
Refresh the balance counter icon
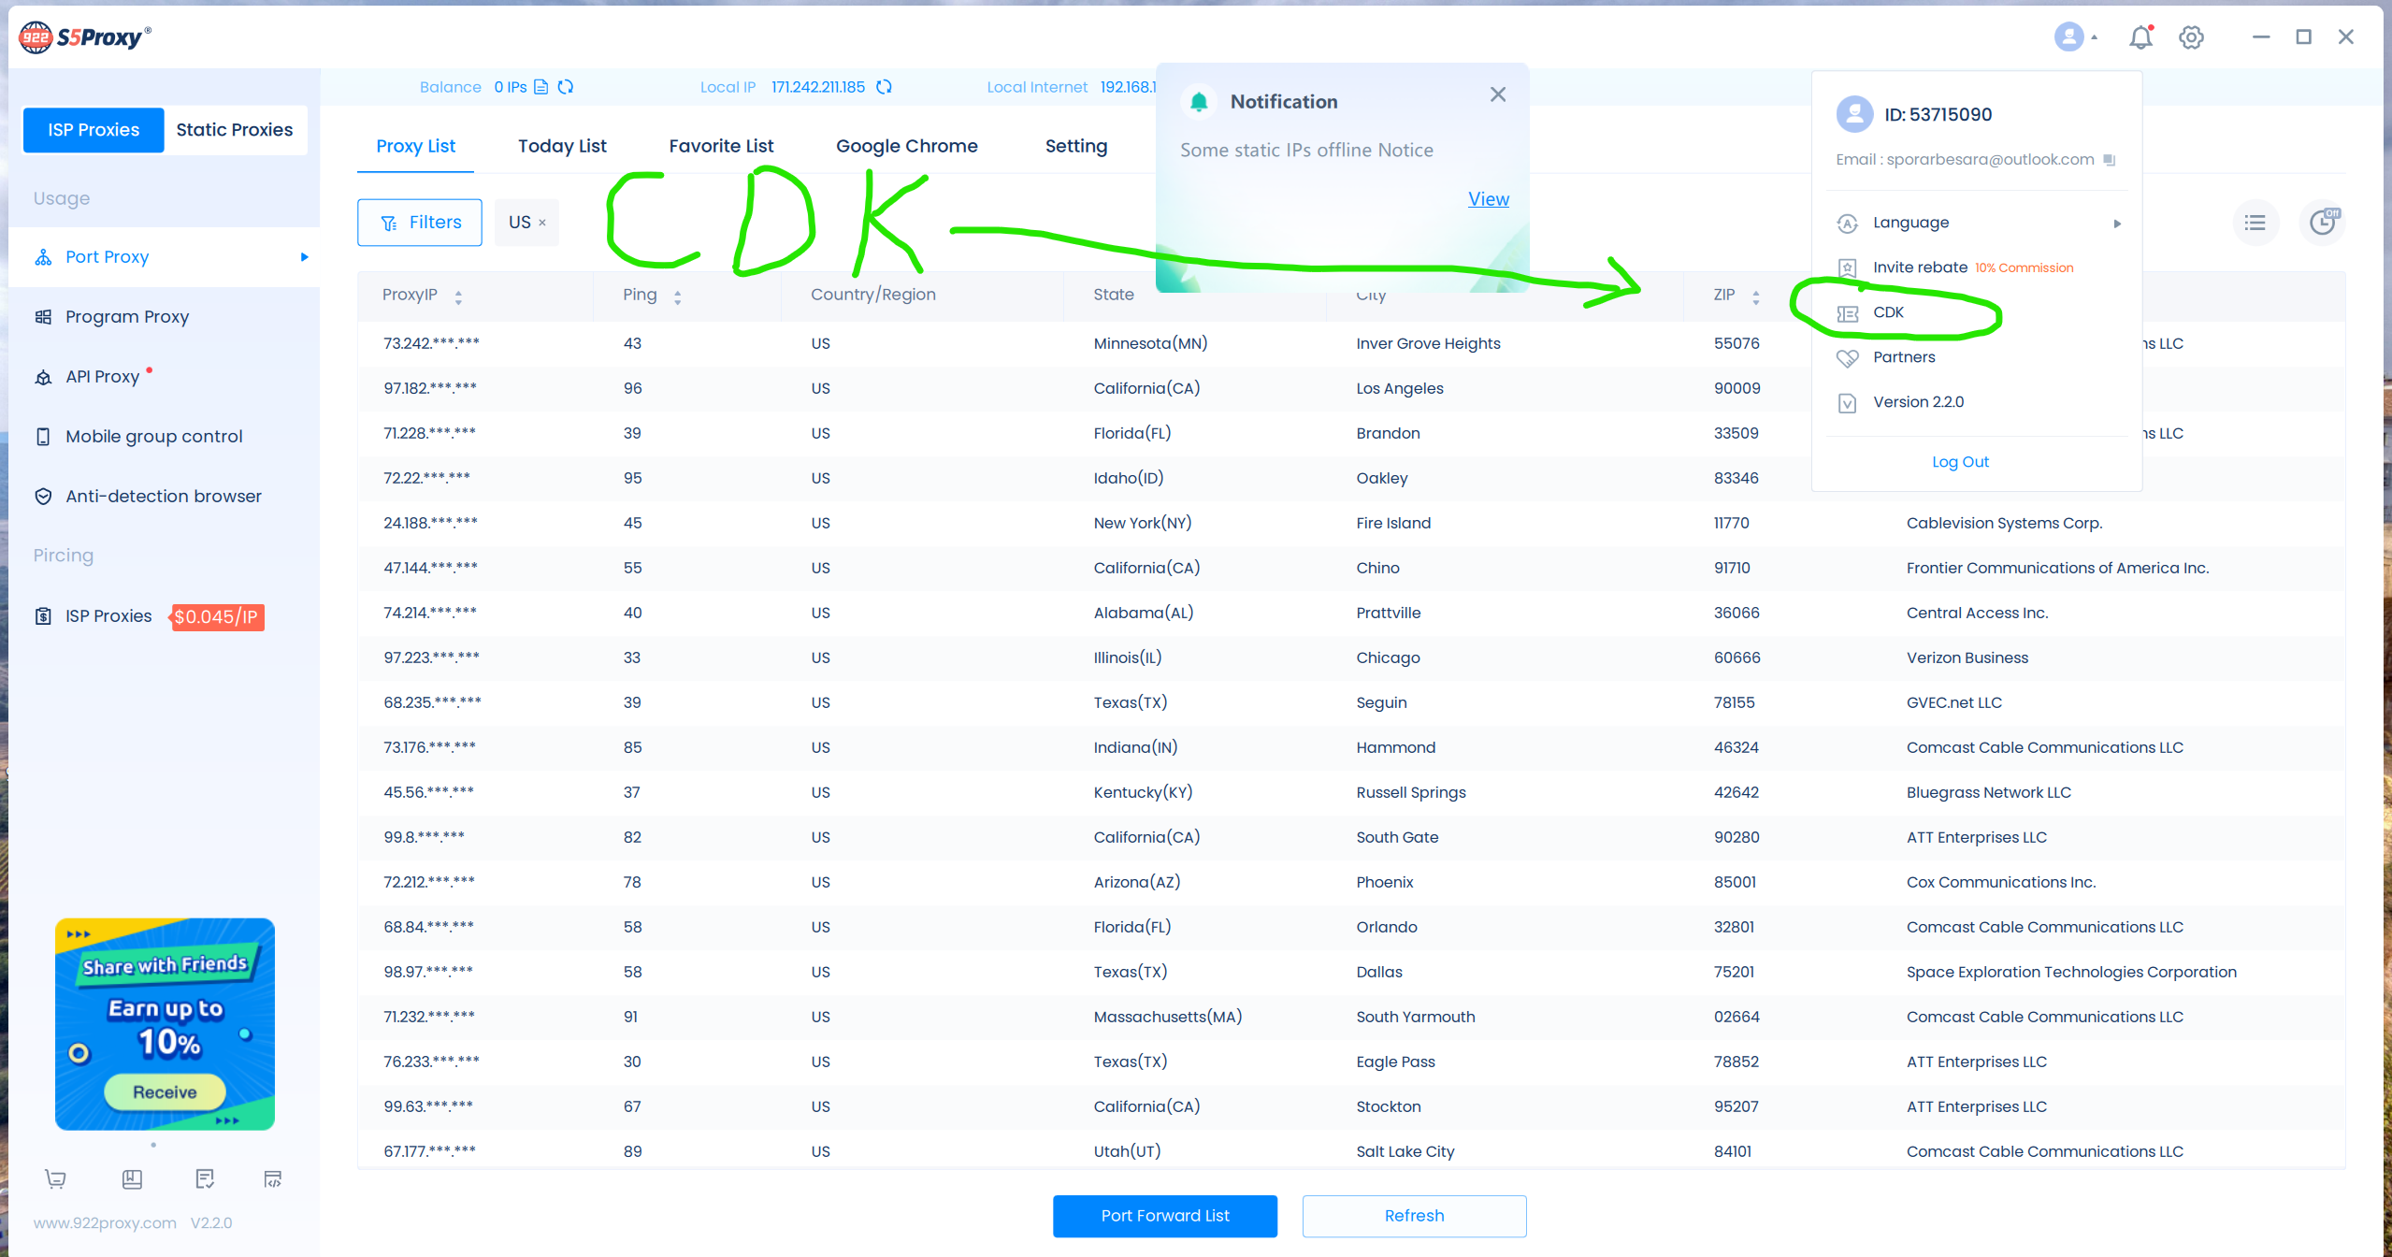click(566, 87)
